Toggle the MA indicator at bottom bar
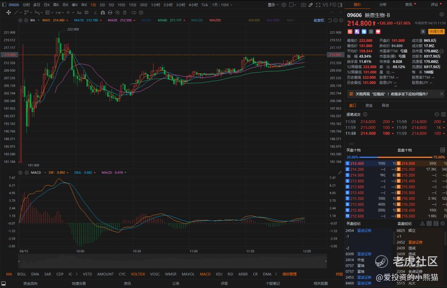The image size is (447, 288). tap(9, 274)
